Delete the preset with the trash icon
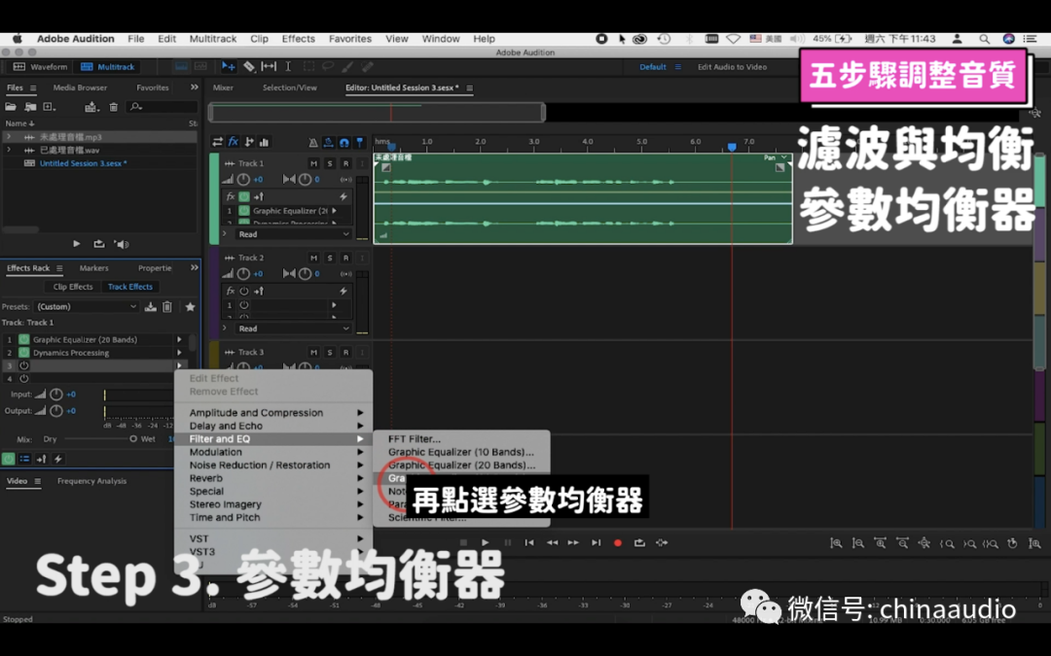Viewport: 1051px width, 656px height. tap(167, 306)
